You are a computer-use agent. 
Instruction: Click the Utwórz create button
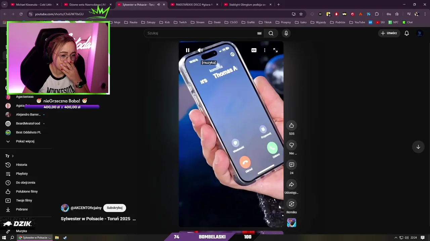389,33
